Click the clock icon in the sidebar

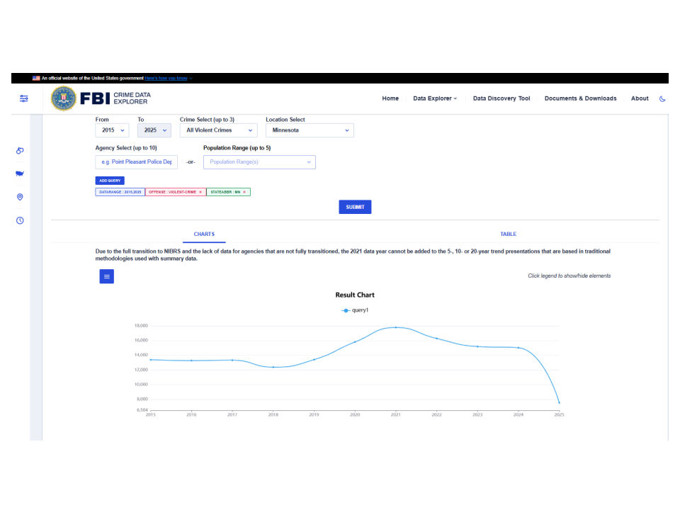click(x=20, y=220)
